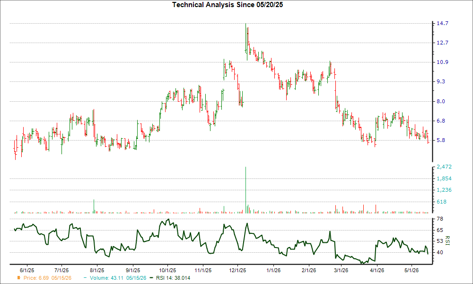This screenshot has width=473, height=284.
Task: Click the 6.8 price axis label
Action: click(x=441, y=121)
